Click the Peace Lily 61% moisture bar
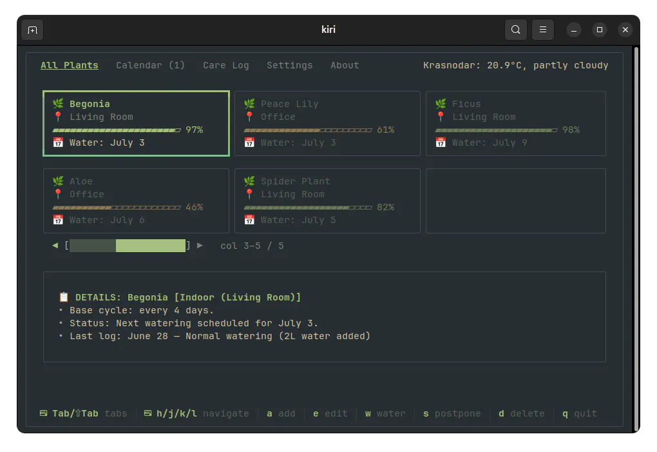 tap(308, 130)
